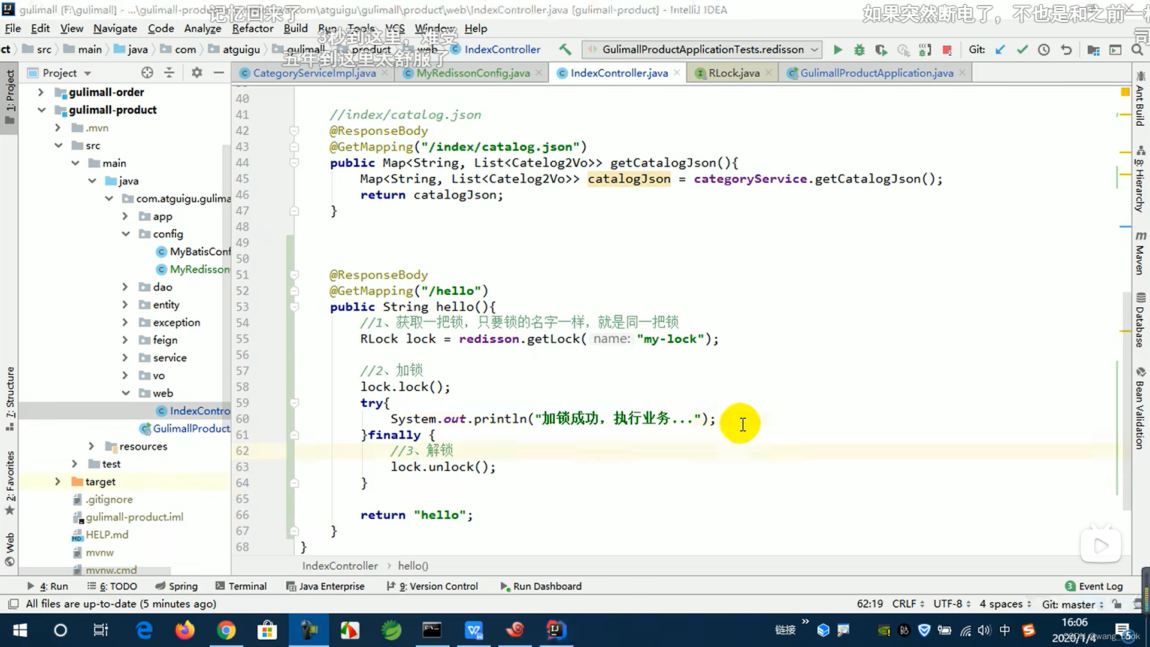Run with coverage shield icon
The width and height of the screenshot is (1150, 647).
pos(880,50)
